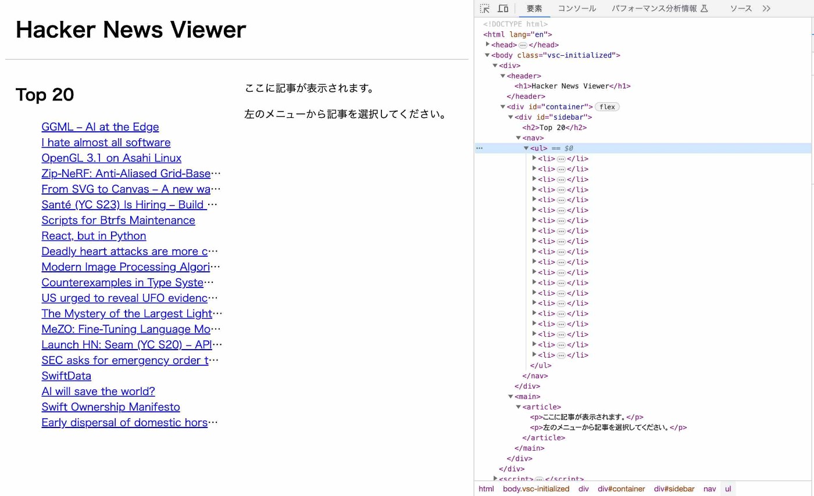Expand the script element triangle
Screen dimensions: 814x496
tap(495, 479)
